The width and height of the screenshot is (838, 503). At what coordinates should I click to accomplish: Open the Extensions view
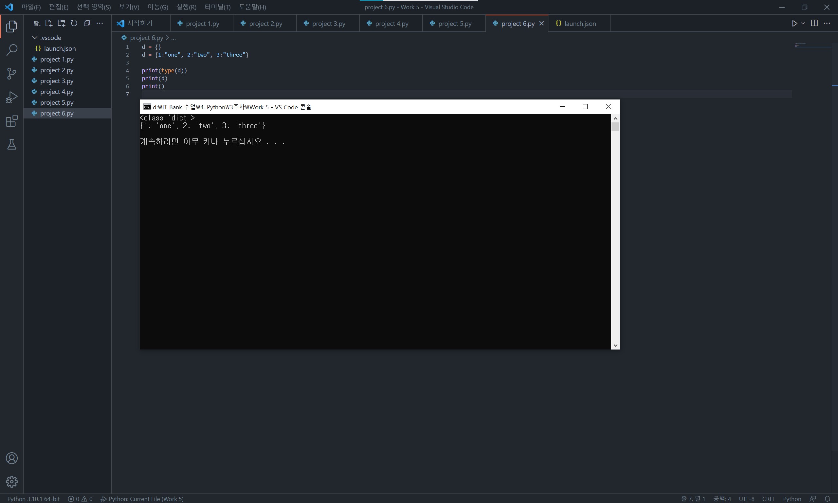(12, 121)
